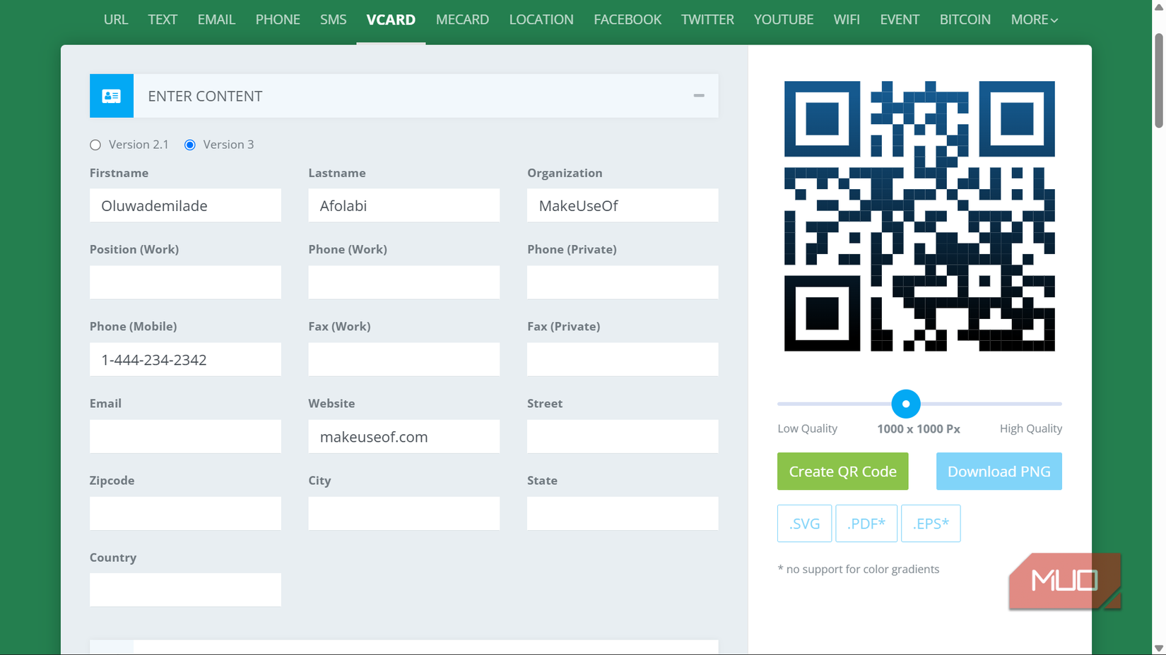Download the QR code as .SVG
Viewport: 1166px width, 655px height.
tap(804, 524)
